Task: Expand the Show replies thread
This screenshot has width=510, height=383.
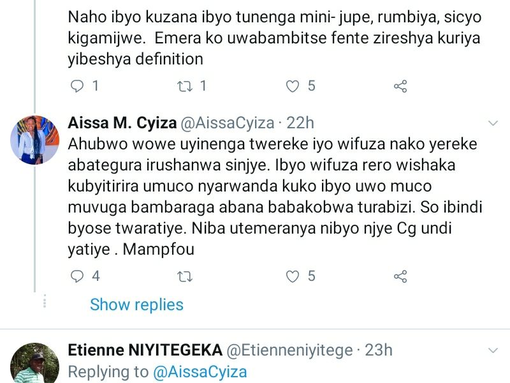Action: 136,304
